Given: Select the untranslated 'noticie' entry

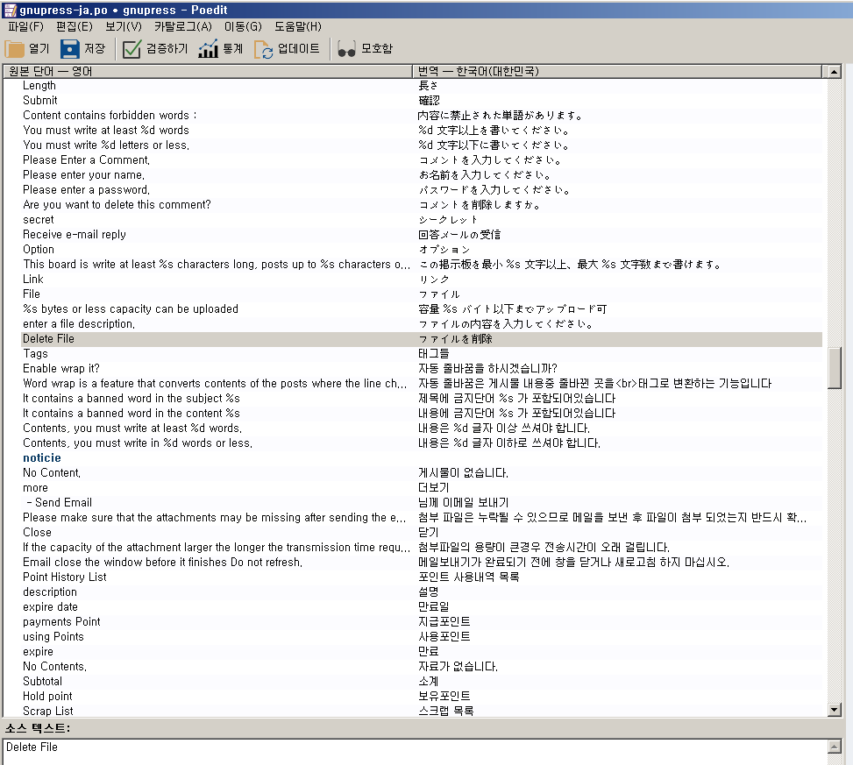Looking at the screenshot, I should coord(42,458).
